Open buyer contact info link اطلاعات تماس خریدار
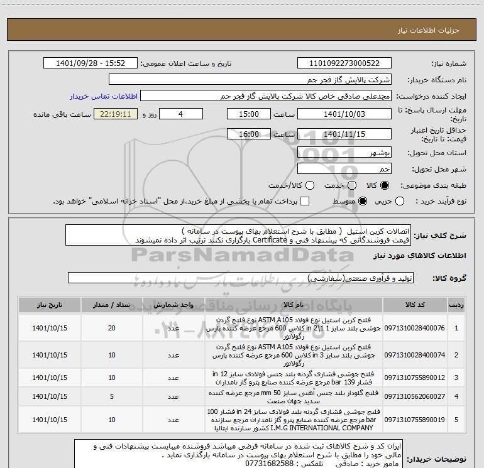This screenshot has height=468, width=484. pyautogui.click(x=104, y=96)
